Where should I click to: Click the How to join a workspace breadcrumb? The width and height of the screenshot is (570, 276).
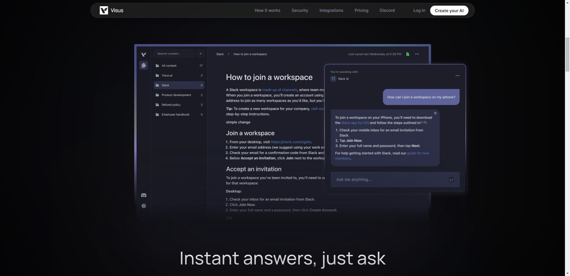coord(250,54)
